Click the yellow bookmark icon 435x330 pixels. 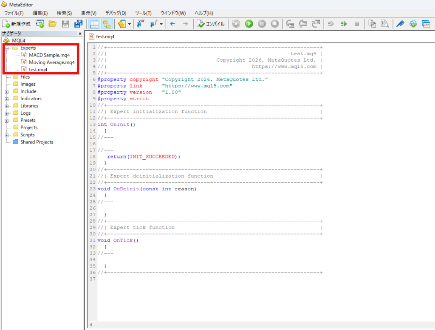pyautogui.click(x=122, y=24)
